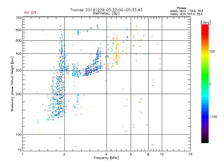Viewport: 224px width, 168px height.
Task: Click the x-axis tick label "10"
Action: (x=162, y=154)
